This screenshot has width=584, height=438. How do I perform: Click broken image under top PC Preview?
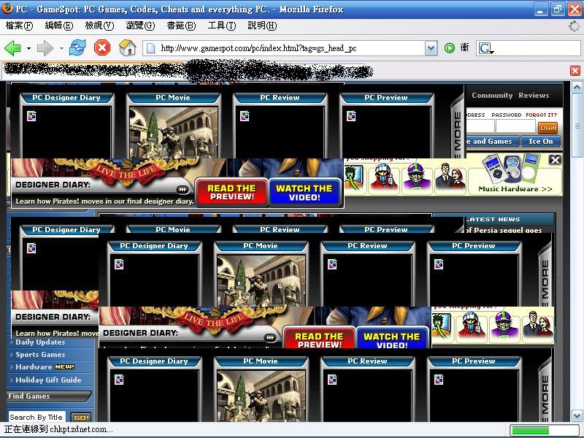click(351, 116)
